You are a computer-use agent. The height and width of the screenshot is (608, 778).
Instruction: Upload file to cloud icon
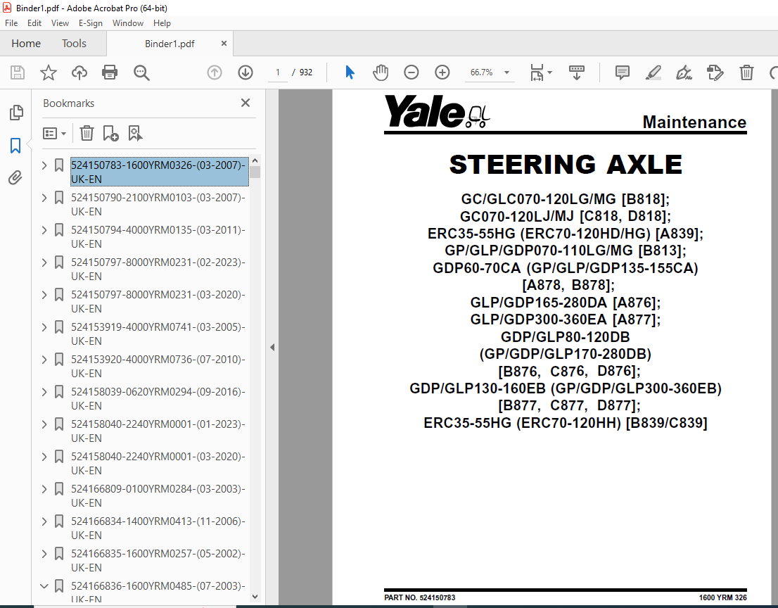(x=79, y=72)
